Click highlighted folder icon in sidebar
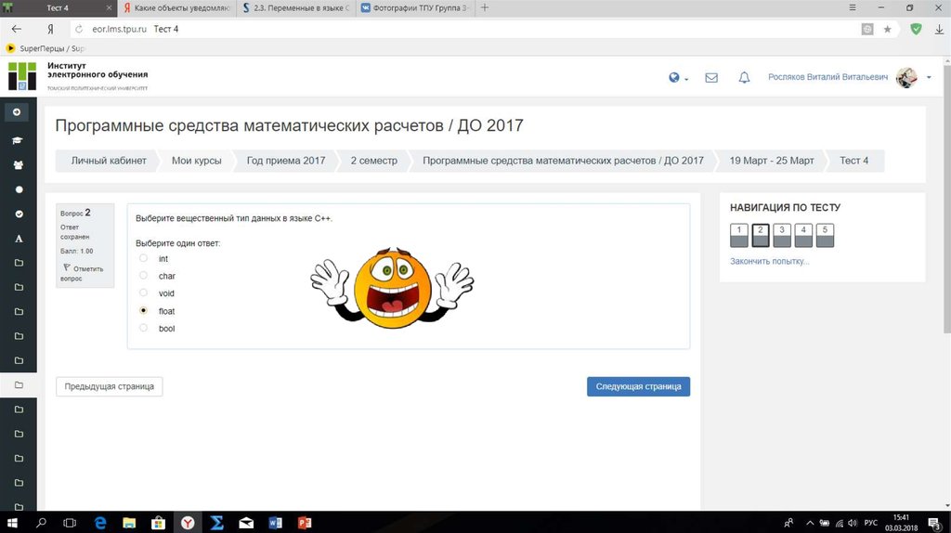The height and width of the screenshot is (533, 951). coord(19,384)
